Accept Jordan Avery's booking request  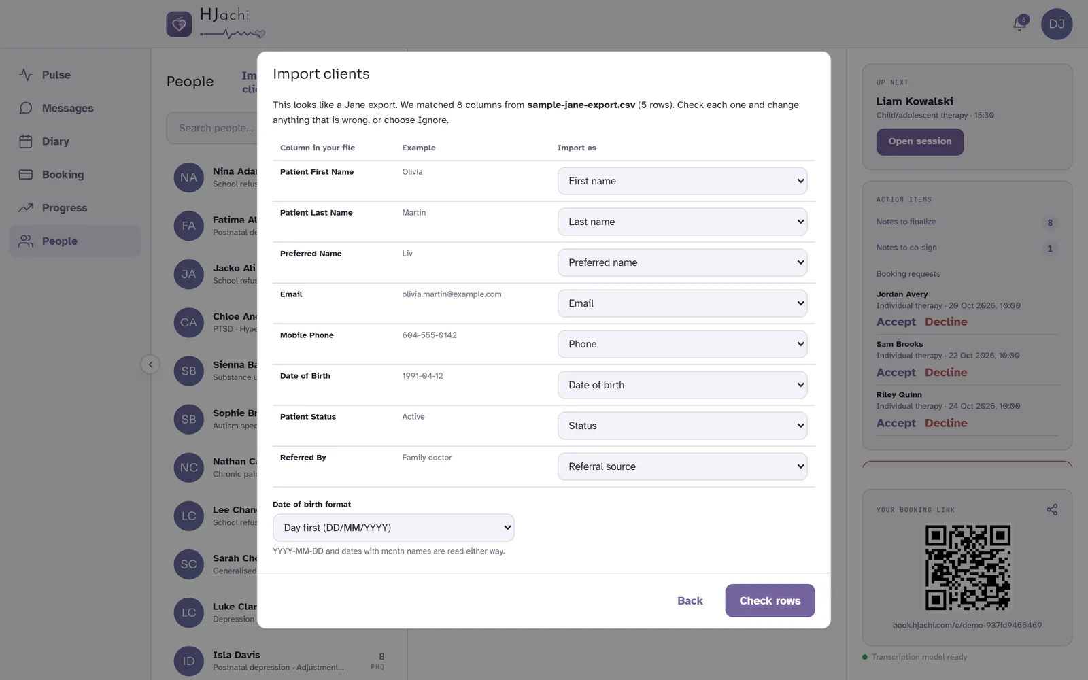(x=896, y=322)
